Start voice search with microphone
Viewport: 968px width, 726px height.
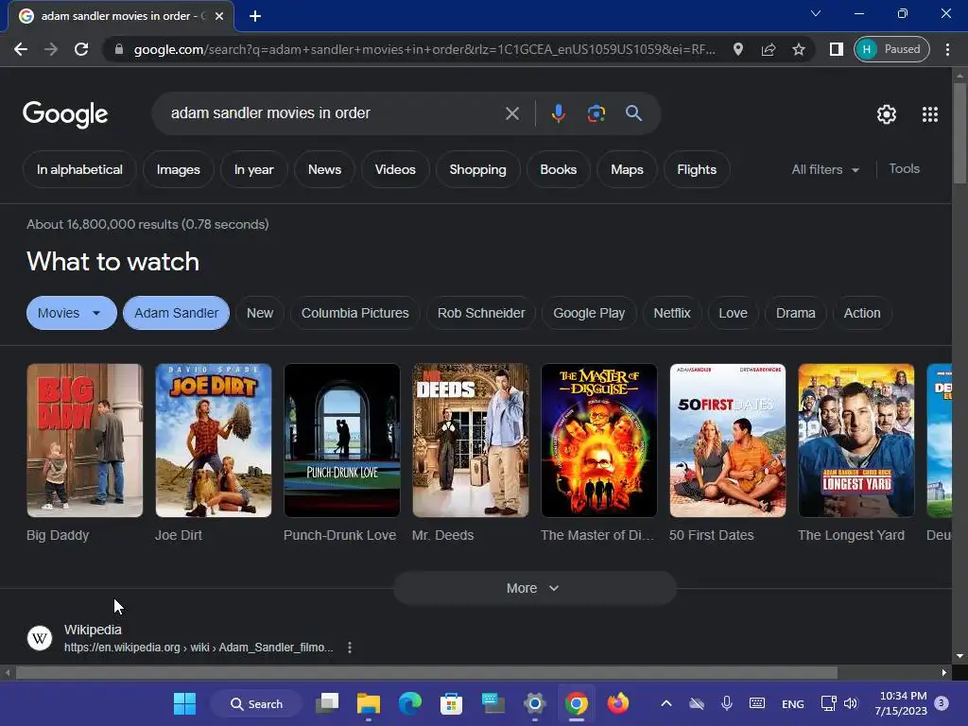tap(558, 113)
